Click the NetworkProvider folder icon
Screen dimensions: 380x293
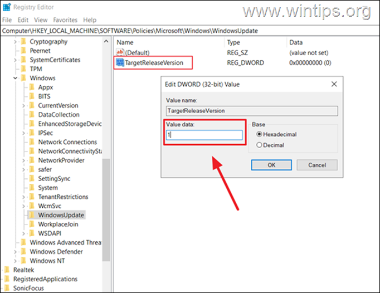tap(32, 160)
